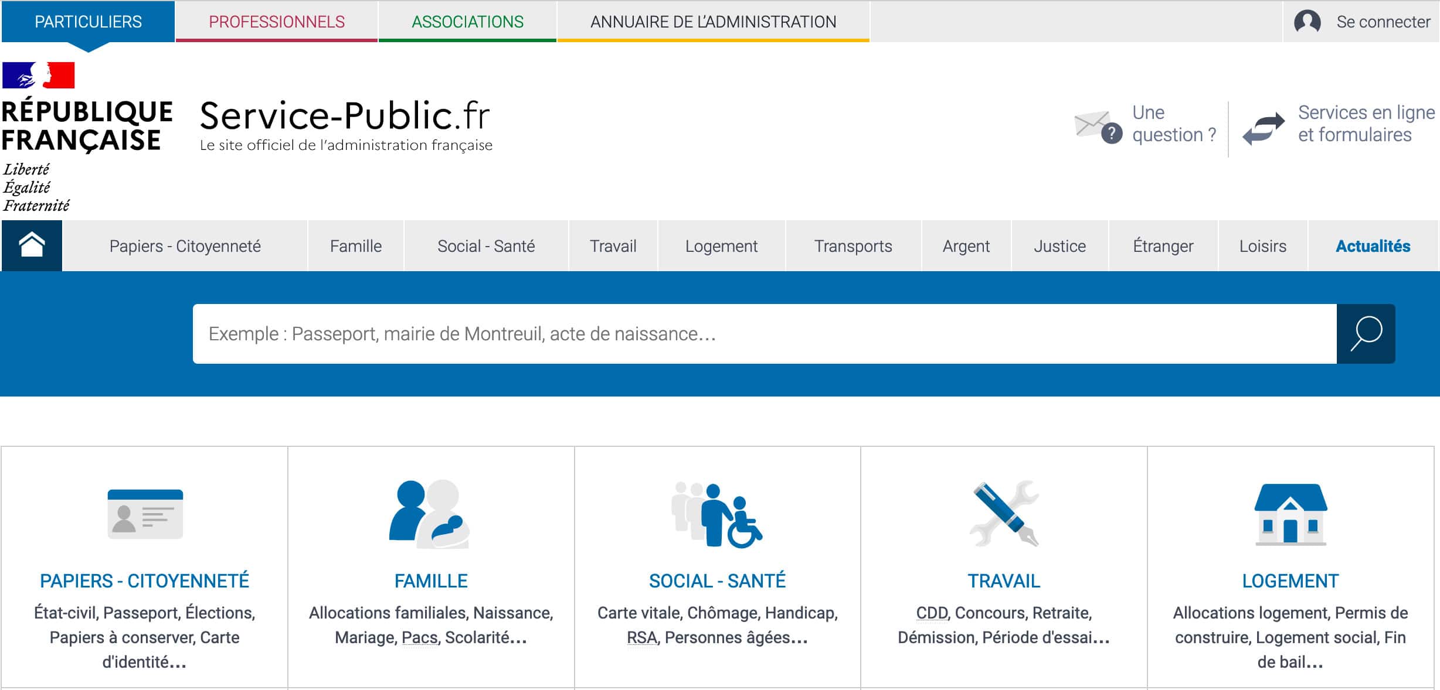Viewport: 1440px width, 690px height.
Task: Click the République Française flag logo
Action: (39, 75)
